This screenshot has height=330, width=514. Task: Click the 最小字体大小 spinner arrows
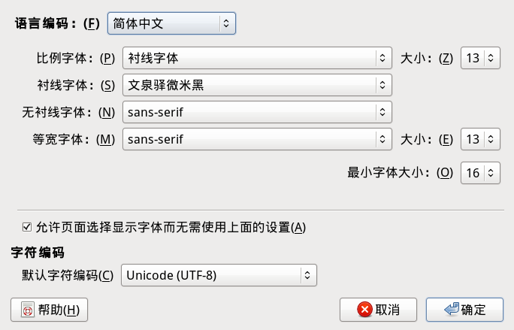point(491,173)
